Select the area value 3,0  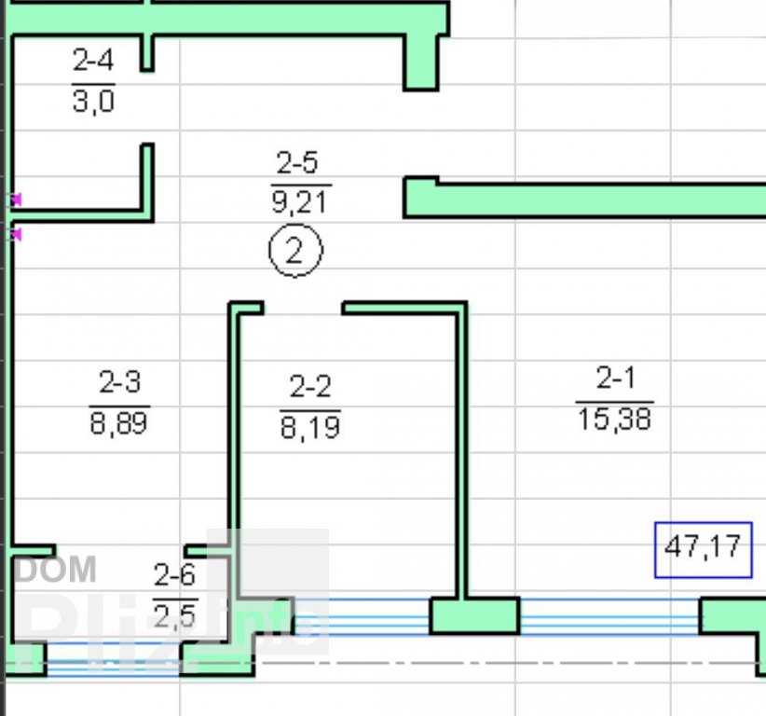point(93,101)
